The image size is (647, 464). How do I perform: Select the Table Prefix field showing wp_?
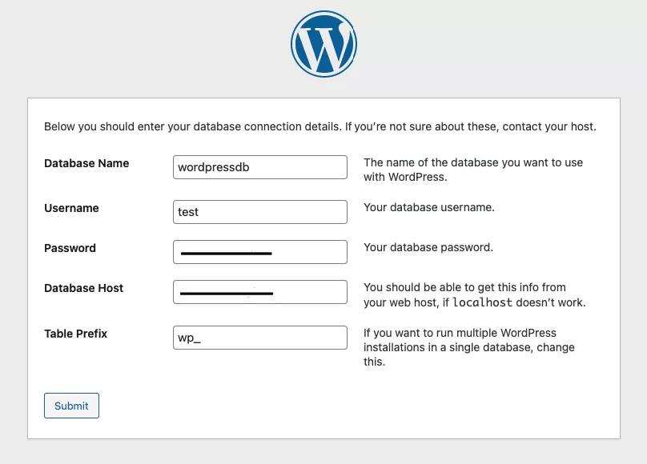[259, 337]
